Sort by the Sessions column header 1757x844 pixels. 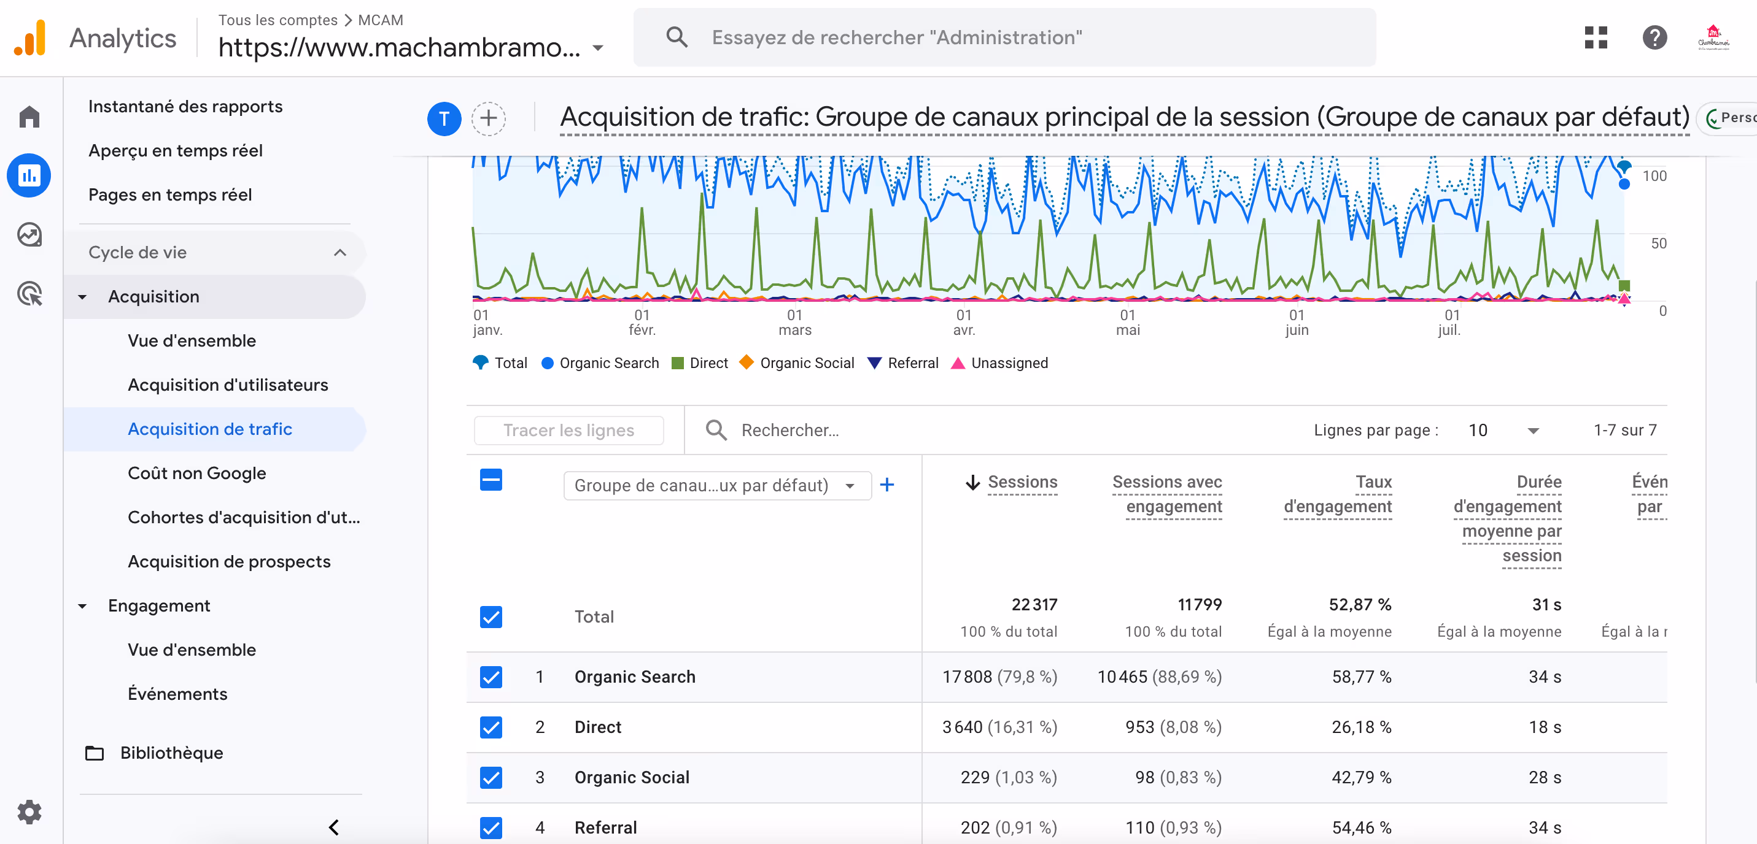[1022, 482]
